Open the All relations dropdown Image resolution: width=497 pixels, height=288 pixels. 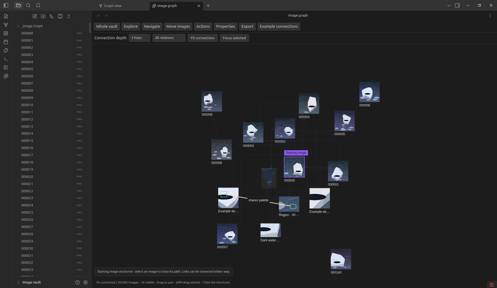coord(169,38)
